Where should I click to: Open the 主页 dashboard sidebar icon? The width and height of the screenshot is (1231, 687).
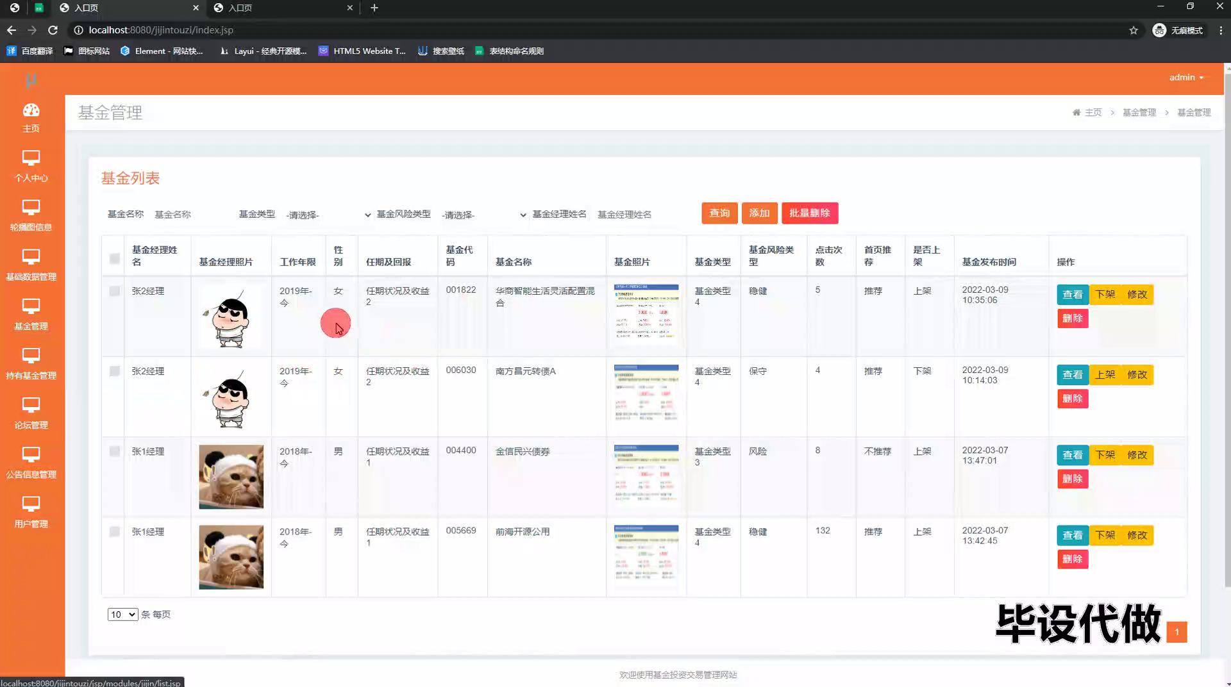(31, 118)
